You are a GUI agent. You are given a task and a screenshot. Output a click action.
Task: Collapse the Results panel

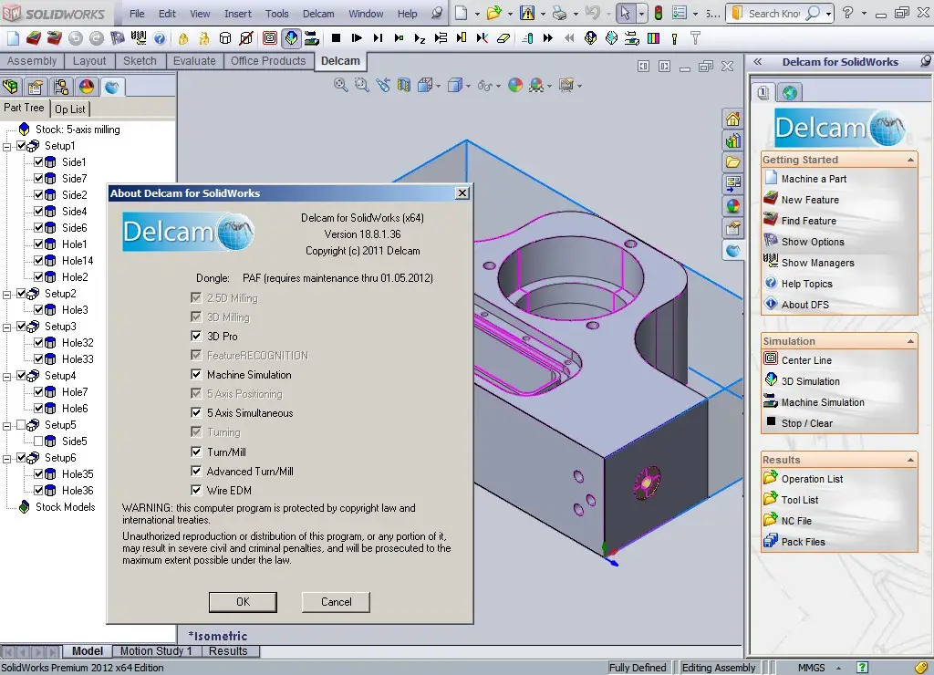click(x=910, y=460)
